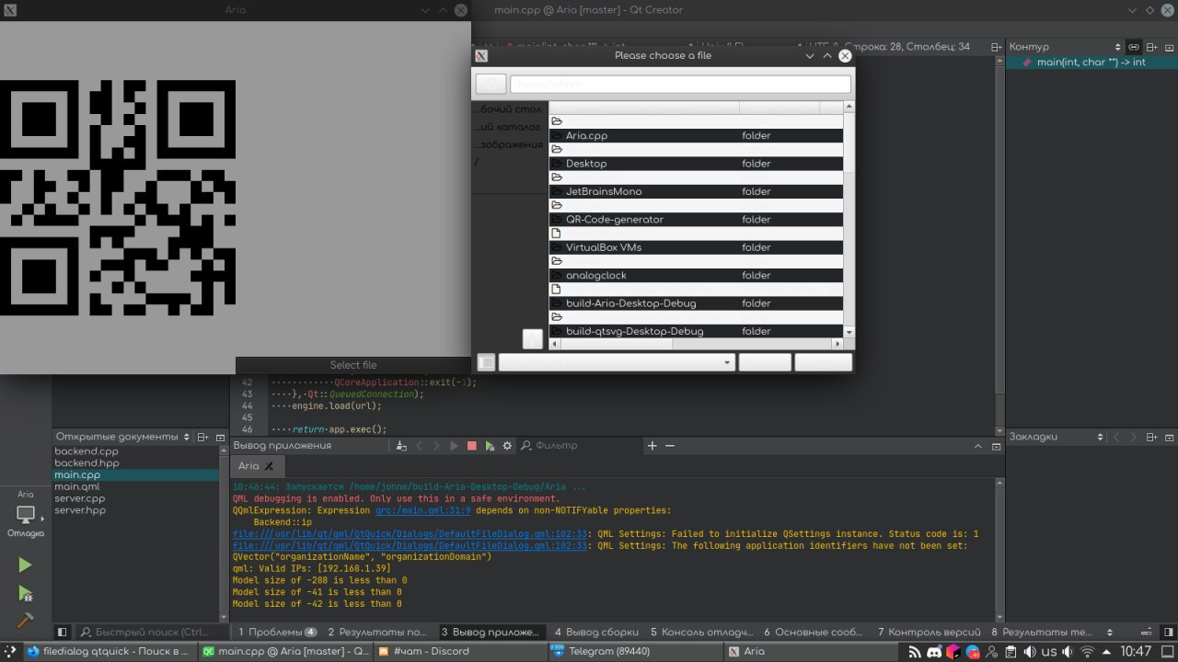Select QR-Code-generator folder in dialog
Viewport: 1178px width, 662px height.
(x=696, y=220)
